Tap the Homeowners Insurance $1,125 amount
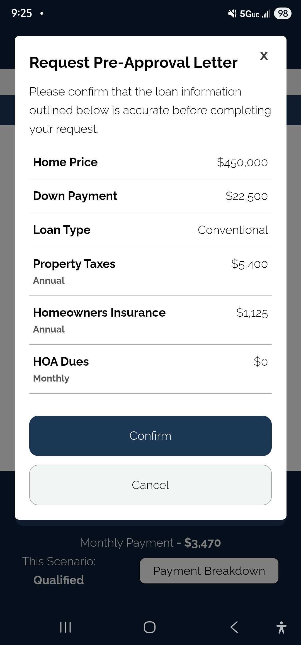 [x=252, y=313]
